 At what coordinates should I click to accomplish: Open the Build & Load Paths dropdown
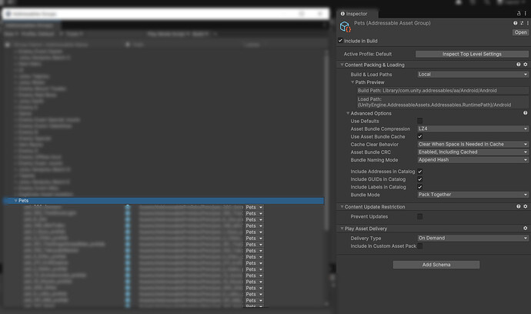click(x=473, y=74)
